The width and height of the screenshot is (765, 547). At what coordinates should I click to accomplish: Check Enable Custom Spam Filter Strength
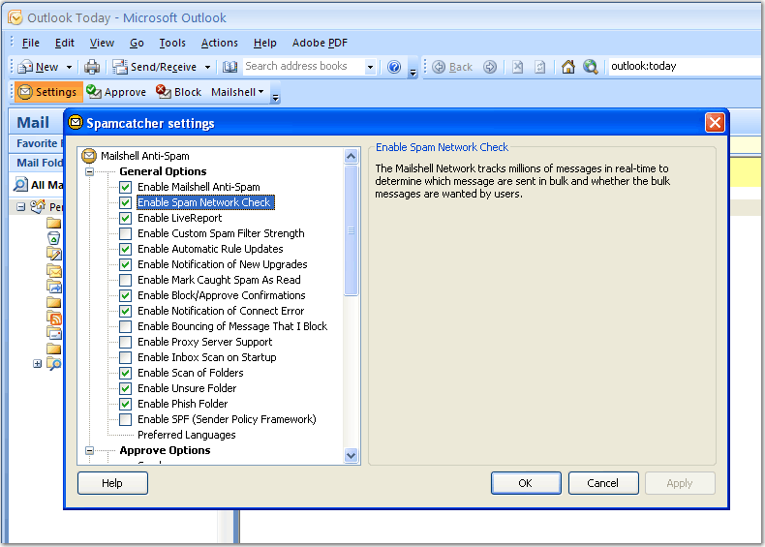click(x=126, y=233)
